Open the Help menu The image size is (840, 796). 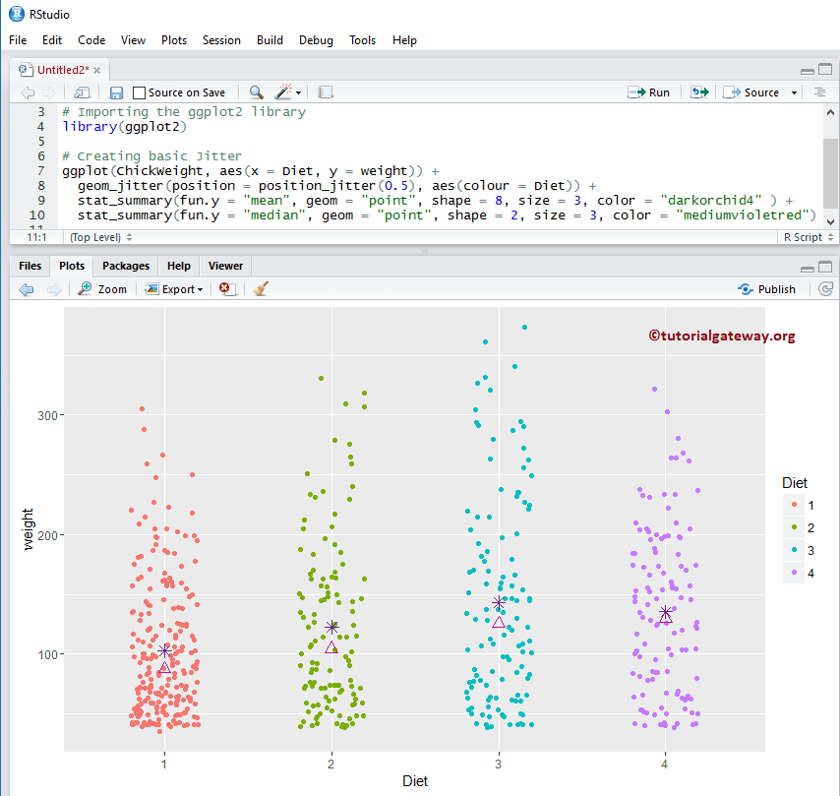click(404, 40)
